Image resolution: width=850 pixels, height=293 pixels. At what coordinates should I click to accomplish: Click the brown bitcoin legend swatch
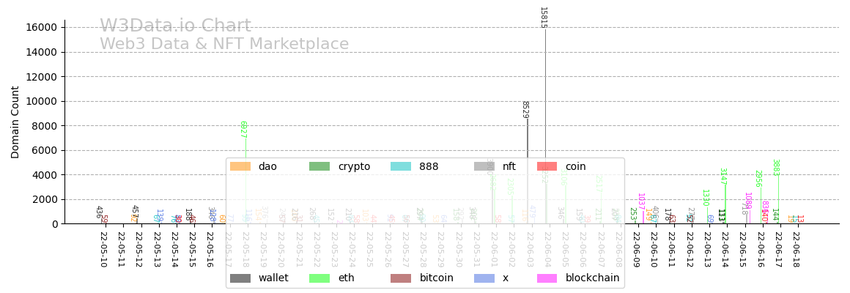(x=401, y=278)
